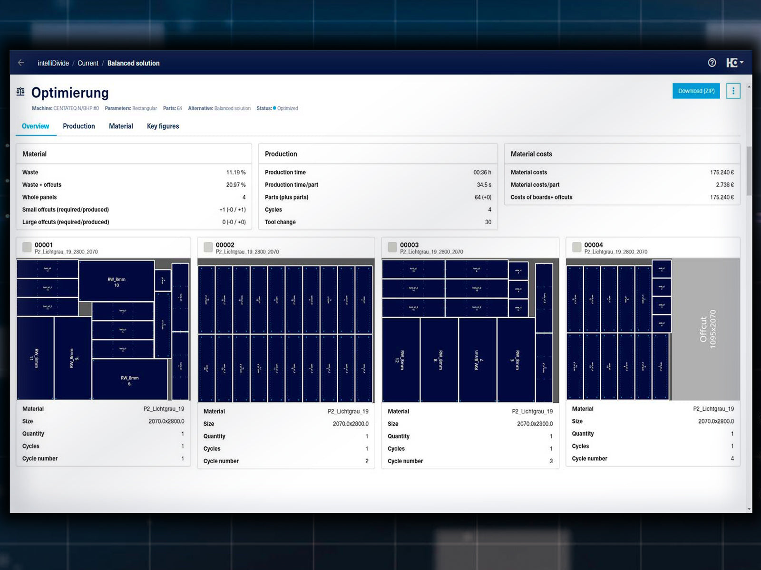Click the RW_8mm 10 part in pattern 00001
Viewport: 761px width, 570px height.
[117, 281]
